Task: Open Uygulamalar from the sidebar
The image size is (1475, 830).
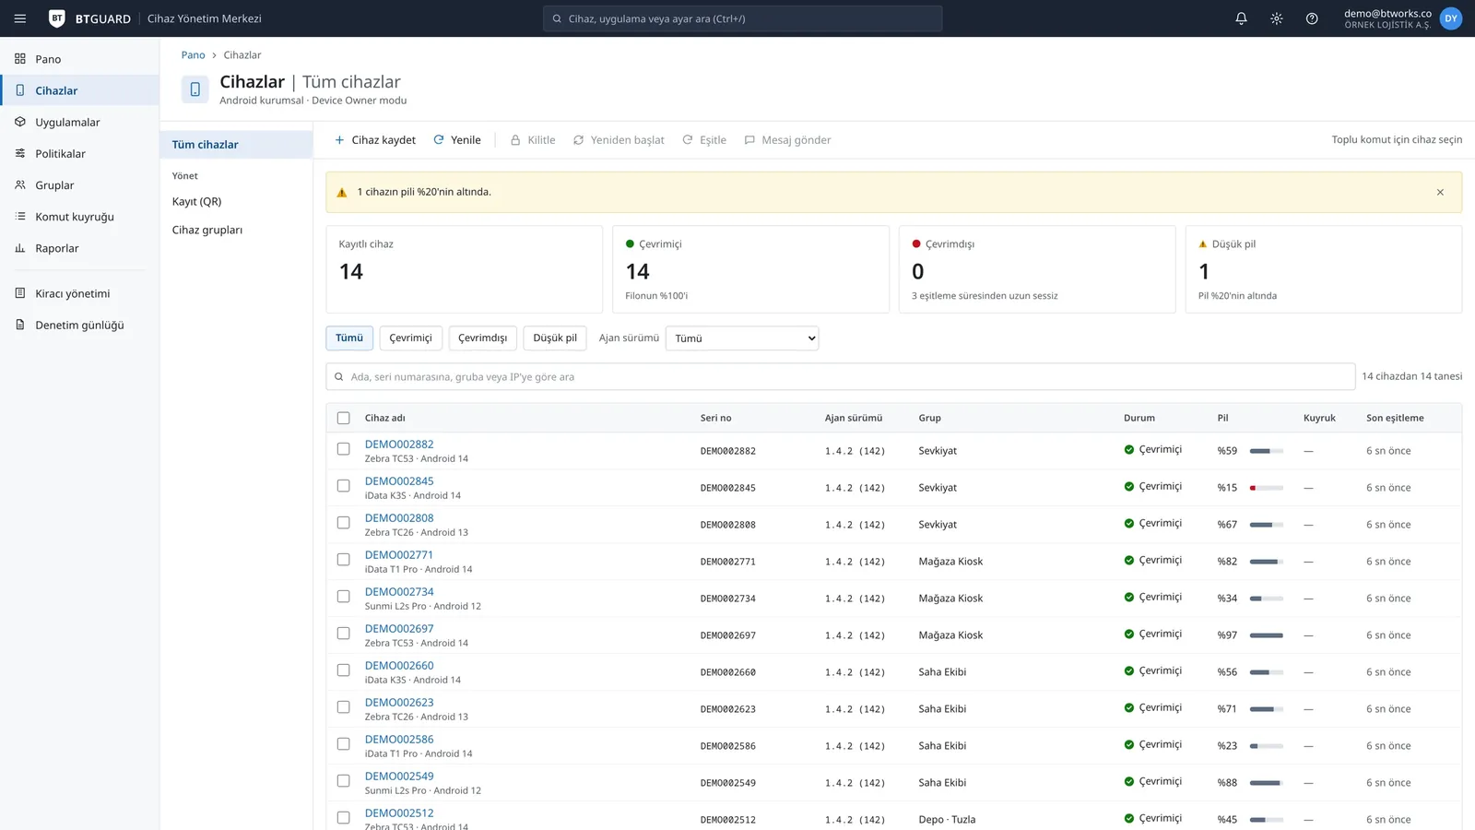Action: pyautogui.click(x=79, y=122)
